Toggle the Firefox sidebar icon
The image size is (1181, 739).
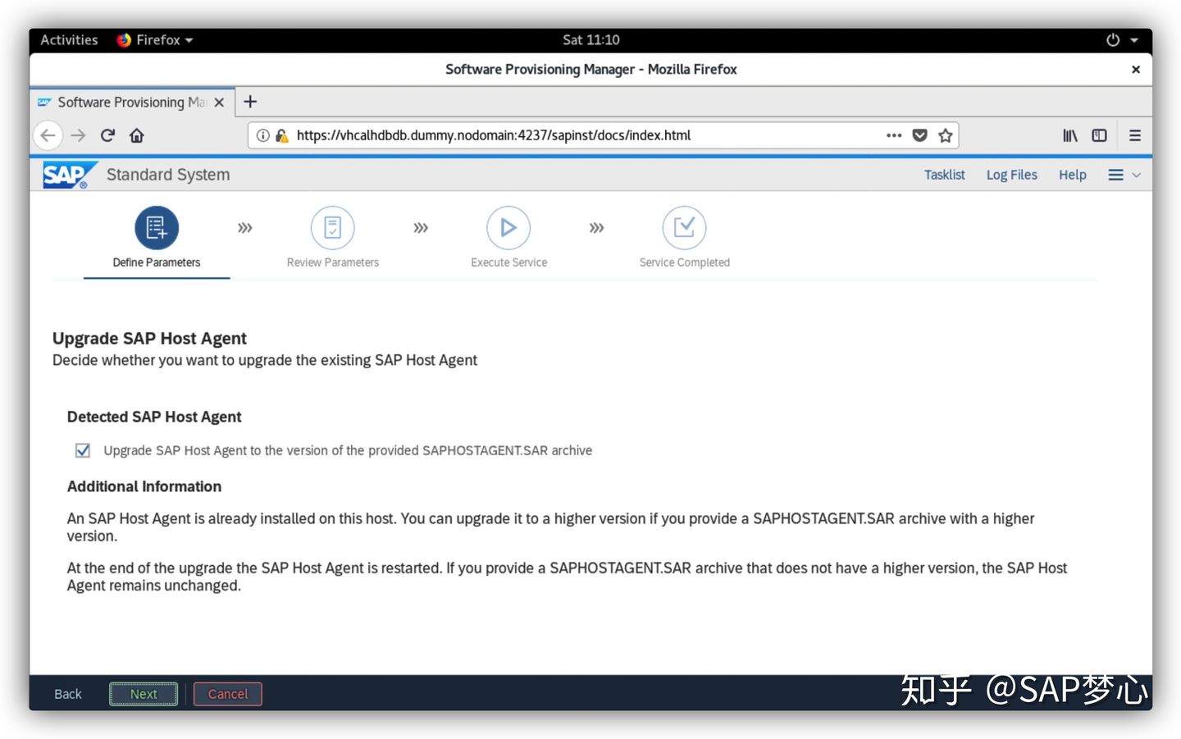1100,135
